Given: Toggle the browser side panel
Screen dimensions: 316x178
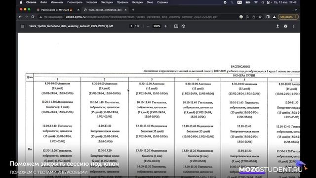Looking at the screenshot, I should [x=268, y=17].
